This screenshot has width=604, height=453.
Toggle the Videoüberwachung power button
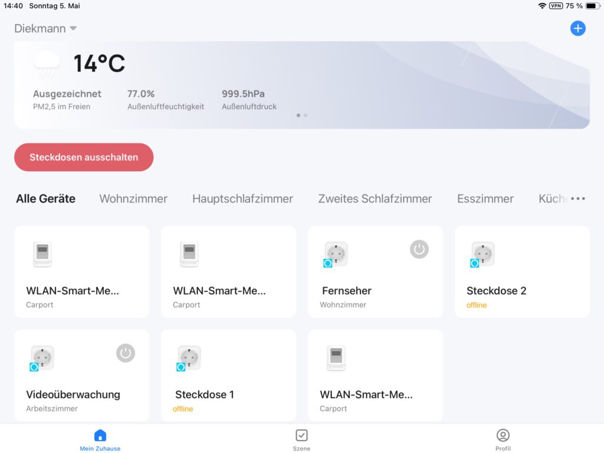[126, 353]
